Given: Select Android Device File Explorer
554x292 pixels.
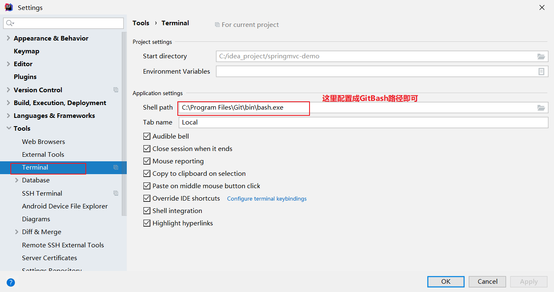Looking at the screenshot, I should pos(65,206).
